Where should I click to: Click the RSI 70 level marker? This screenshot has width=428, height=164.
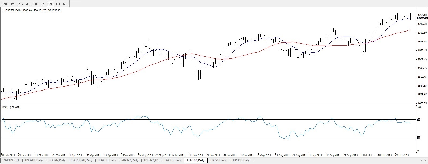pyautogui.click(x=418, y=119)
